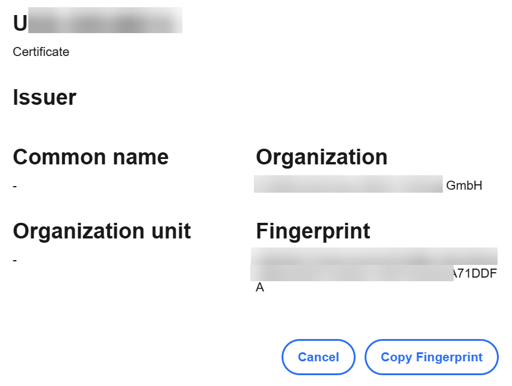
Task: Click the final A on the fingerprint's last line
Action: [x=260, y=288]
